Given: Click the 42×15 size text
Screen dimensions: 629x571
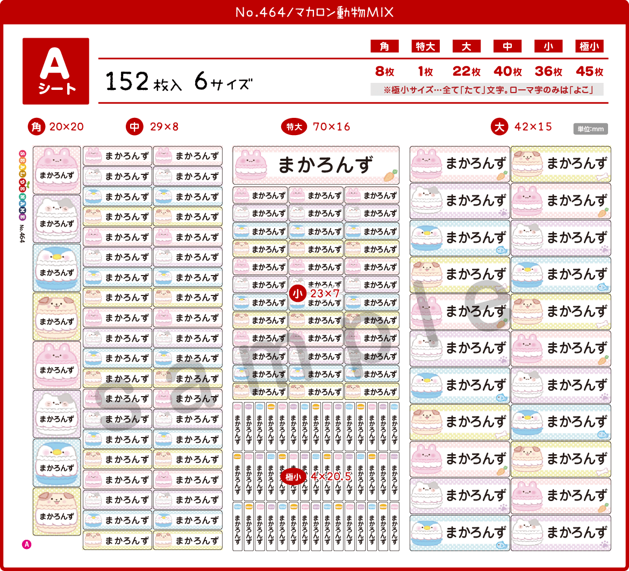Looking at the screenshot, I should [533, 127].
